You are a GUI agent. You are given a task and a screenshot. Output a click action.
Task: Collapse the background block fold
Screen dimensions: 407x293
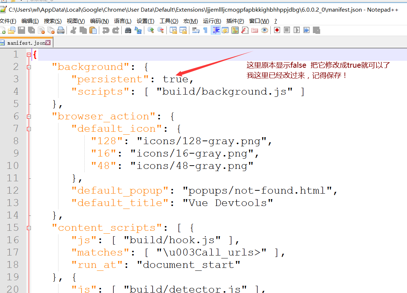[28, 67]
